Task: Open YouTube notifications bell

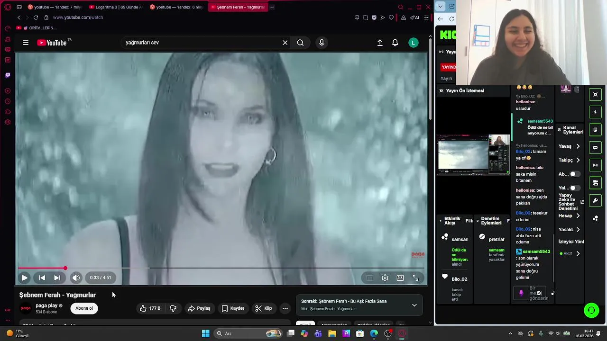Action: coord(395,43)
